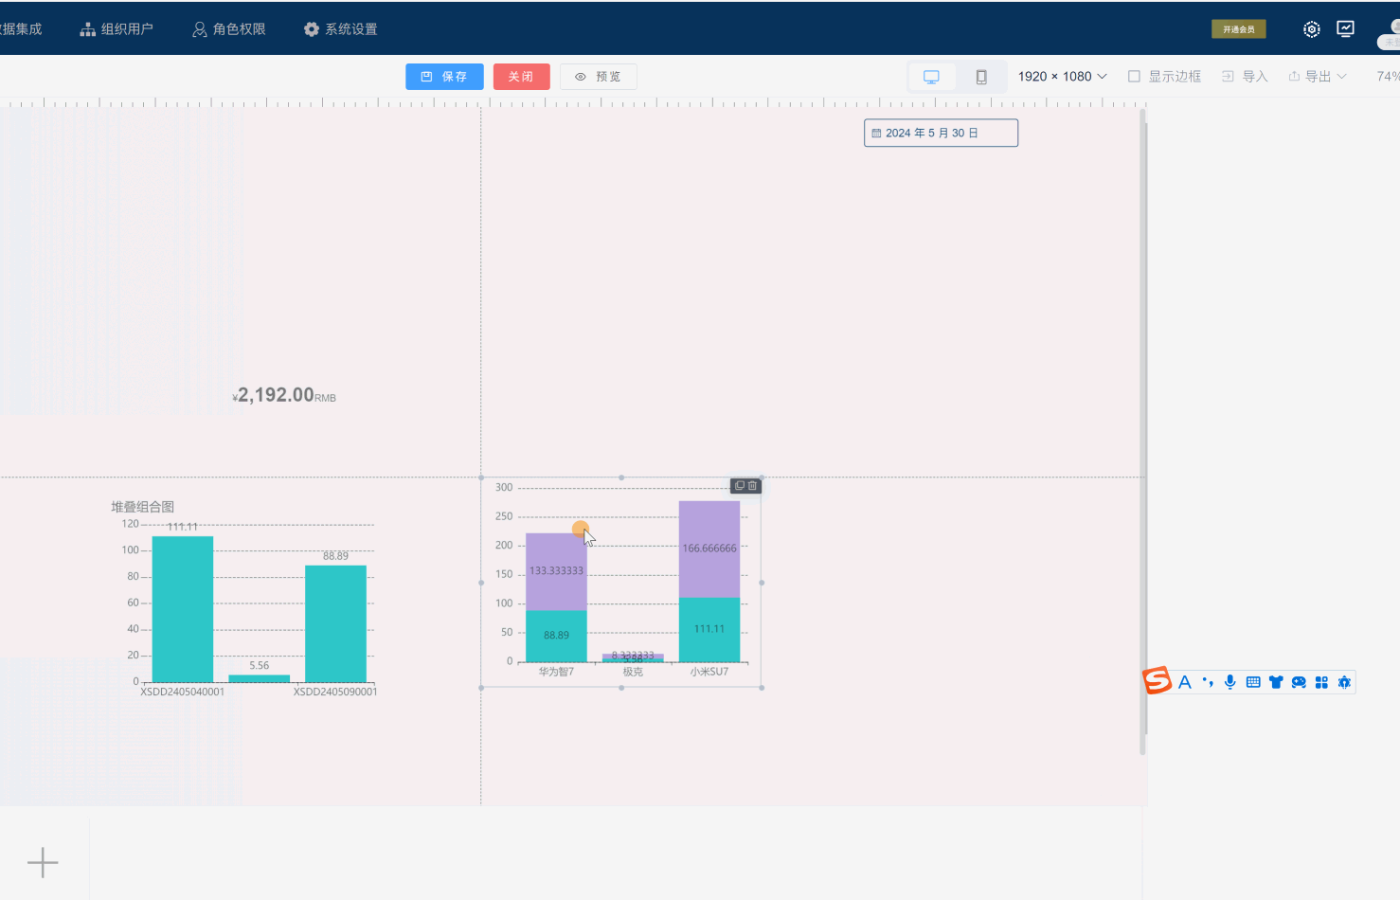
Task: Click the XSDD2405040001 axis label
Action: click(183, 692)
